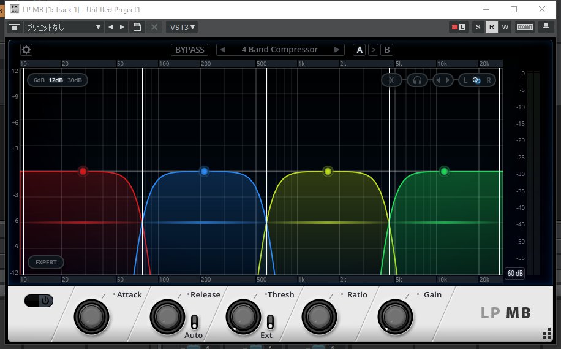
Task: Close the LP MB window
Action: [x=542, y=9]
